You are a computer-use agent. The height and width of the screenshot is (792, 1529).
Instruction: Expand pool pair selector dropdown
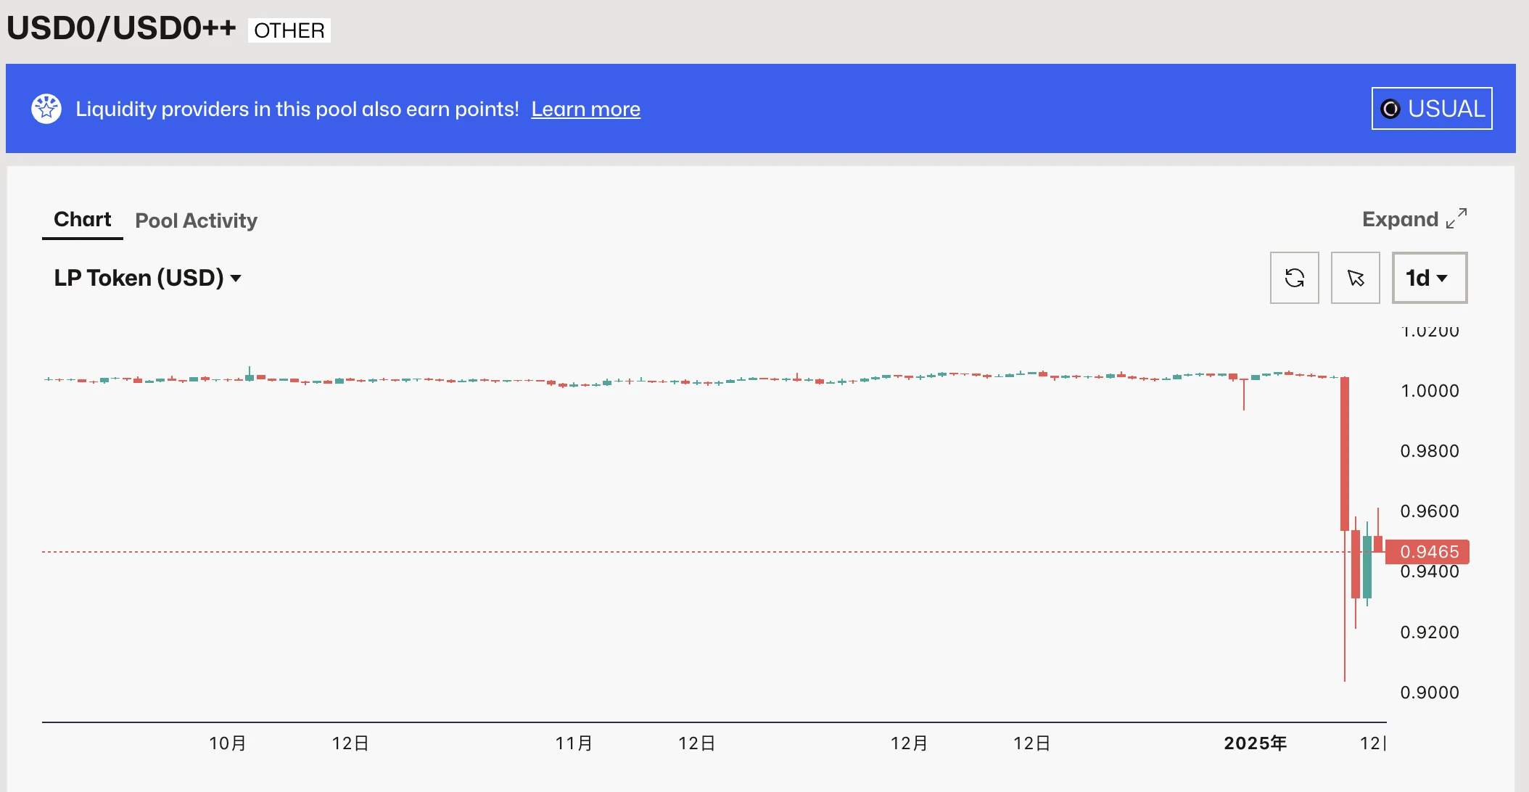pos(147,277)
